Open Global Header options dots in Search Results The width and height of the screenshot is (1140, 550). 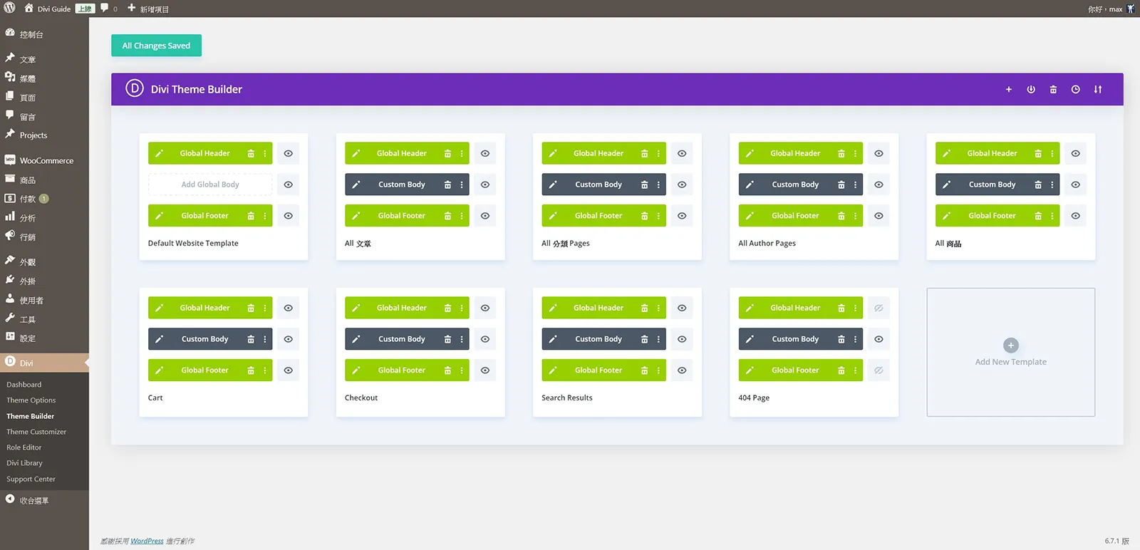(658, 308)
